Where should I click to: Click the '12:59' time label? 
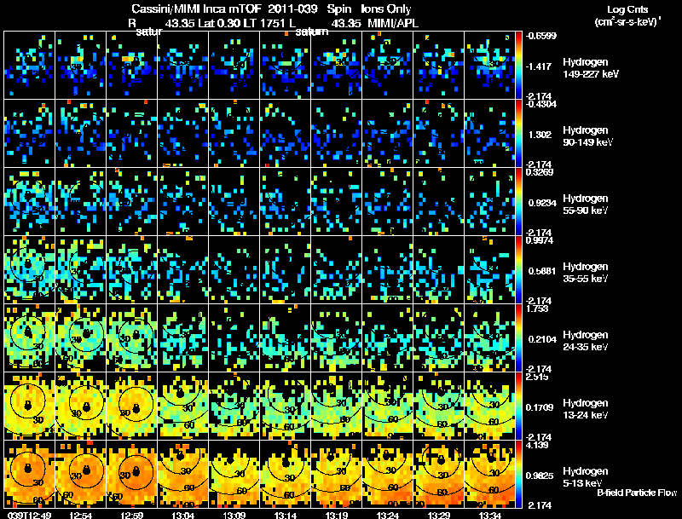coord(131,515)
